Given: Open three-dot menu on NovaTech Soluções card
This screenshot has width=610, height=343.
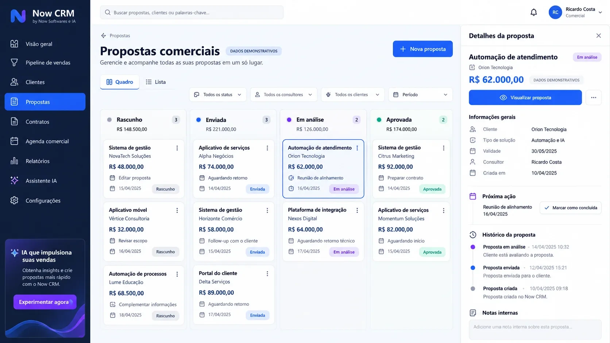Looking at the screenshot, I should [177, 148].
